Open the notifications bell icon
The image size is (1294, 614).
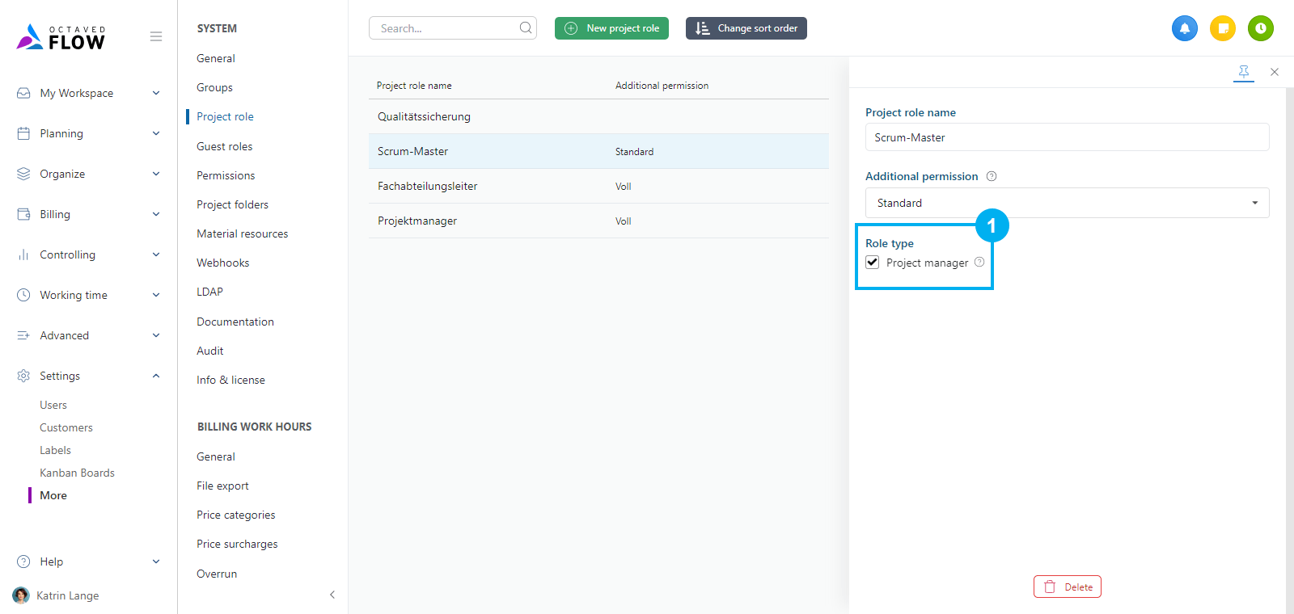(x=1185, y=28)
